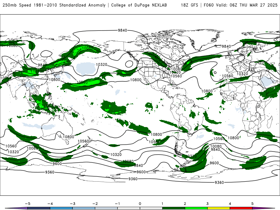
Task: Click the 9600 contour label south of Australia
Action: [x=57, y=163]
